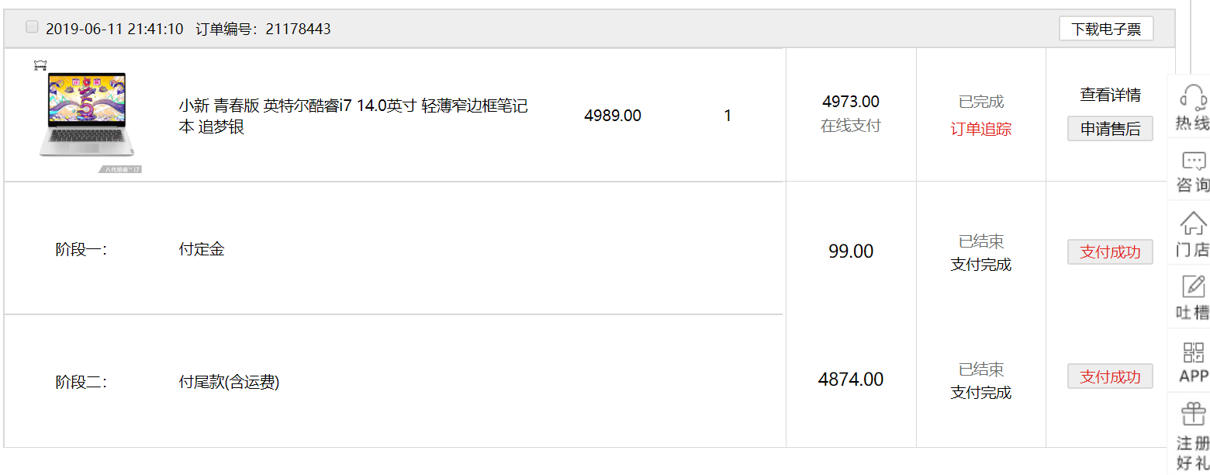Download the e-ticket (下载电子票)
This screenshot has width=1210, height=475.
[1106, 29]
